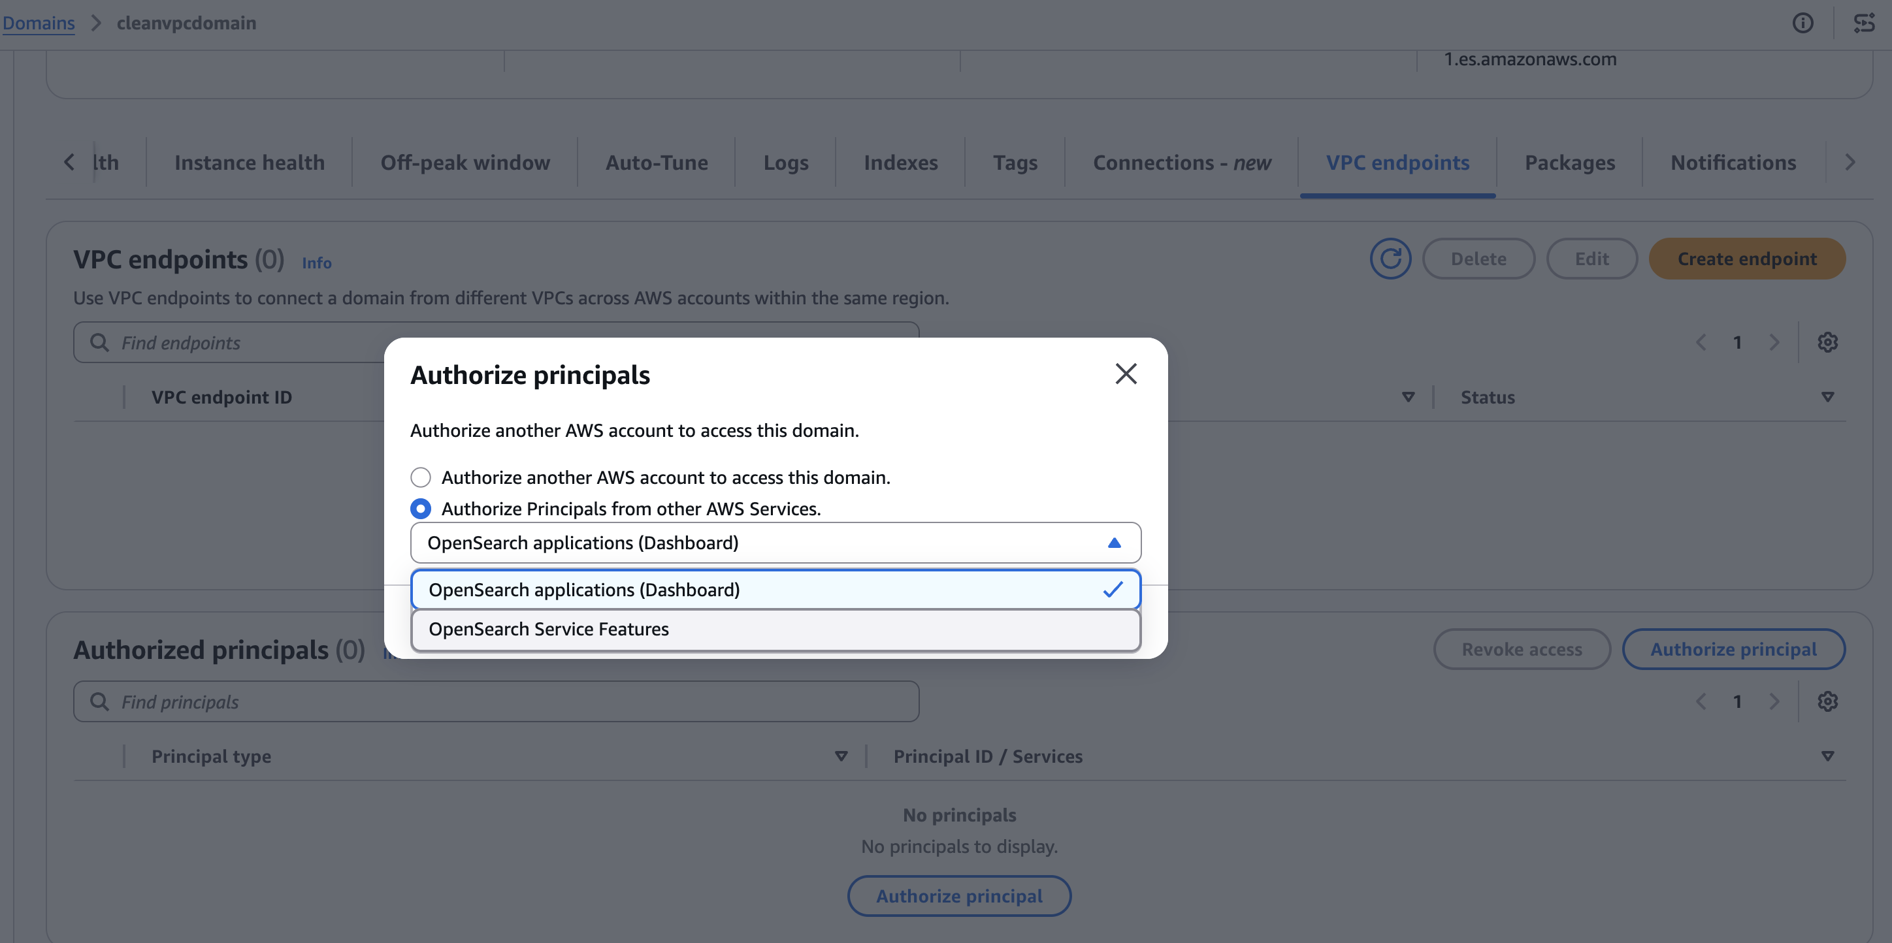
Task: Refresh the VPC endpoints list
Action: tap(1390, 259)
